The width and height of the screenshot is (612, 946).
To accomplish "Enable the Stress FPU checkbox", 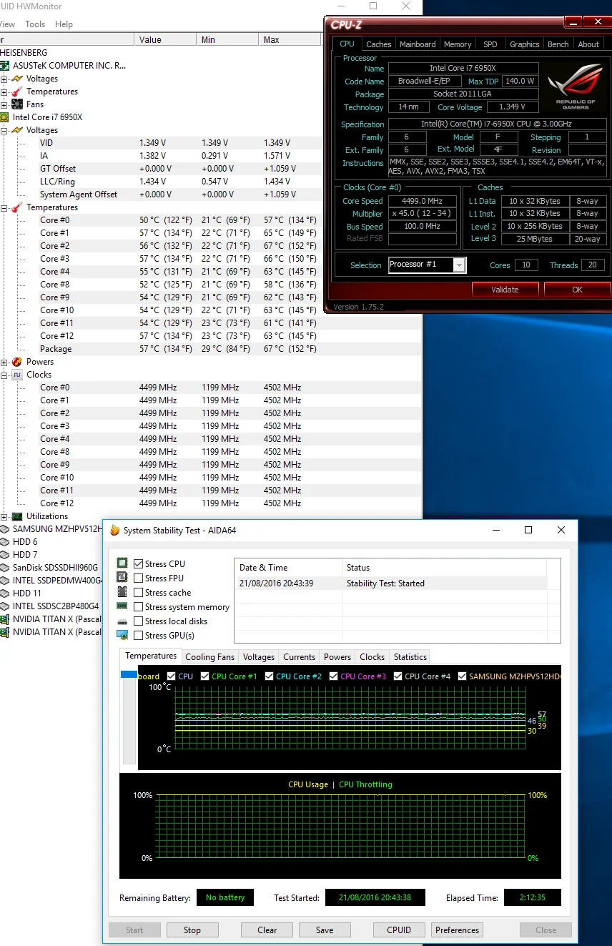I will coord(139,578).
